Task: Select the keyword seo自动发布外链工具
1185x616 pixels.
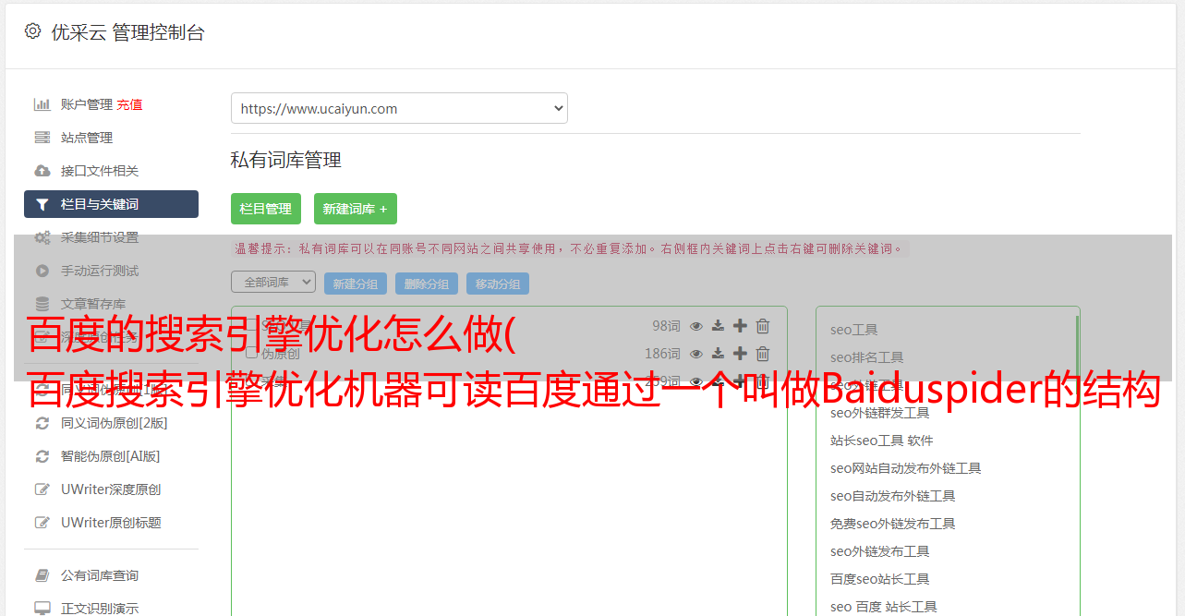Action: point(892,496)
